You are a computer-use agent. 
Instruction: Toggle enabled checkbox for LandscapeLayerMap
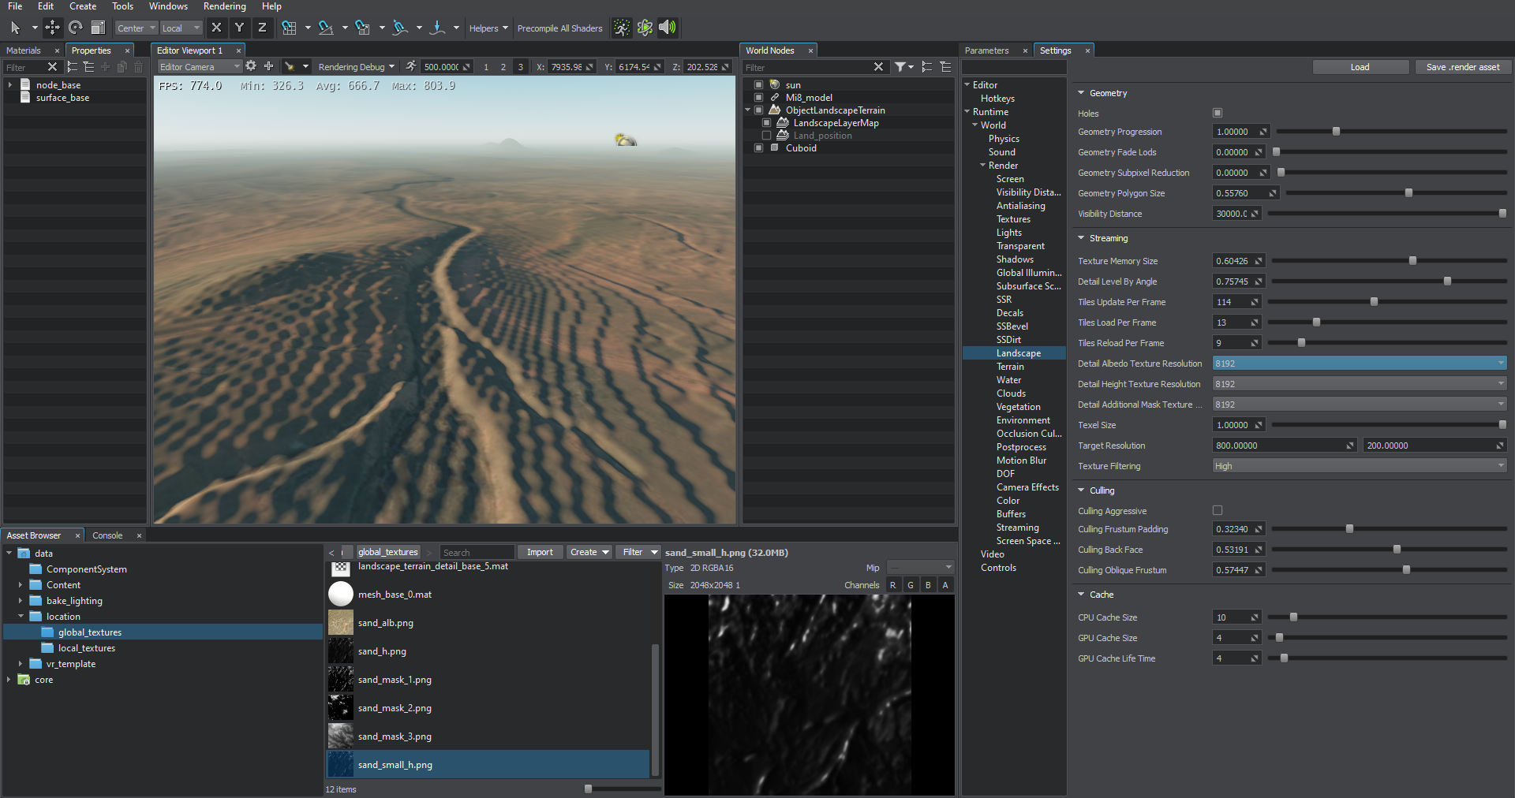[766, 122]
